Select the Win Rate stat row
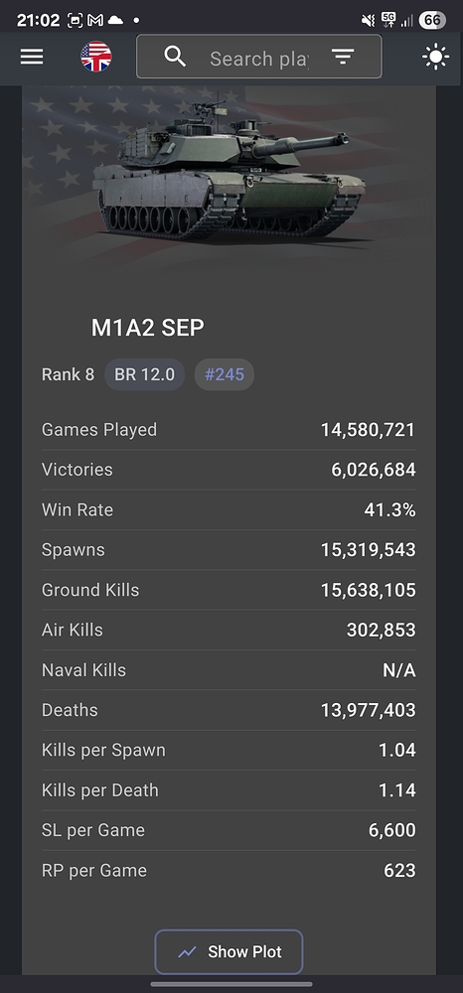Screen dimensions: 463x993 coord(229,509)
